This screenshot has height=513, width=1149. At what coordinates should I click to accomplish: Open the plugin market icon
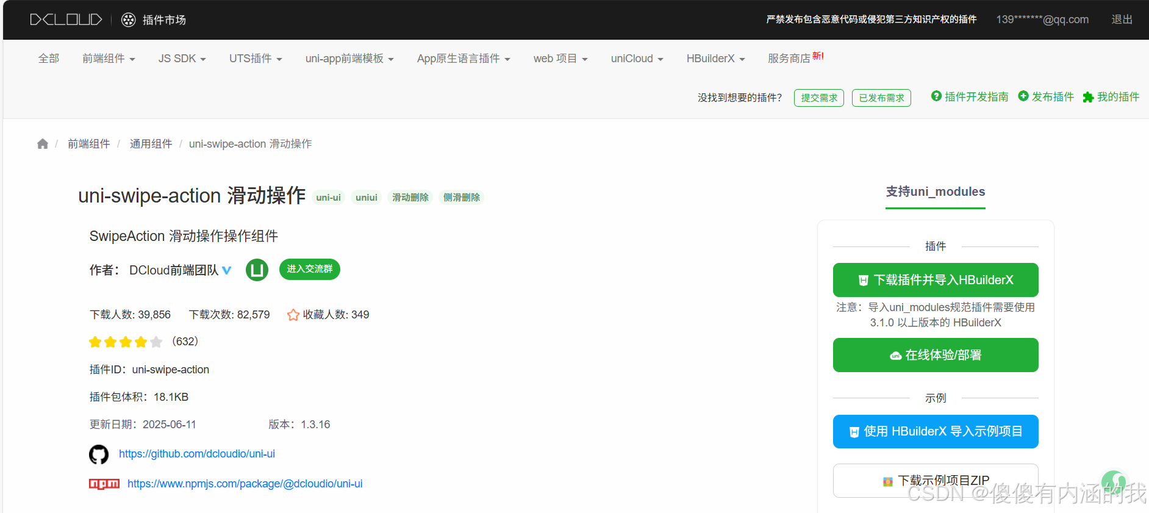(128, 20)
